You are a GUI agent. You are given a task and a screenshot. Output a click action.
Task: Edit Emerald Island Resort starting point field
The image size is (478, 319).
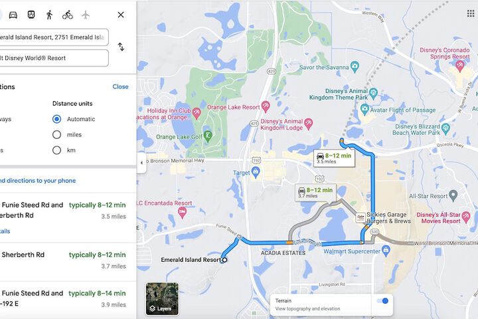pyautogui.click(x=54, y=37)
